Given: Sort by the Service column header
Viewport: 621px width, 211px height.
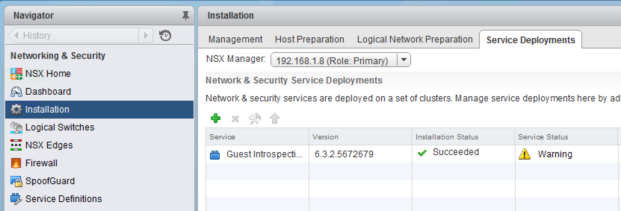Looking at the screenshot, I should click(257, 137).
